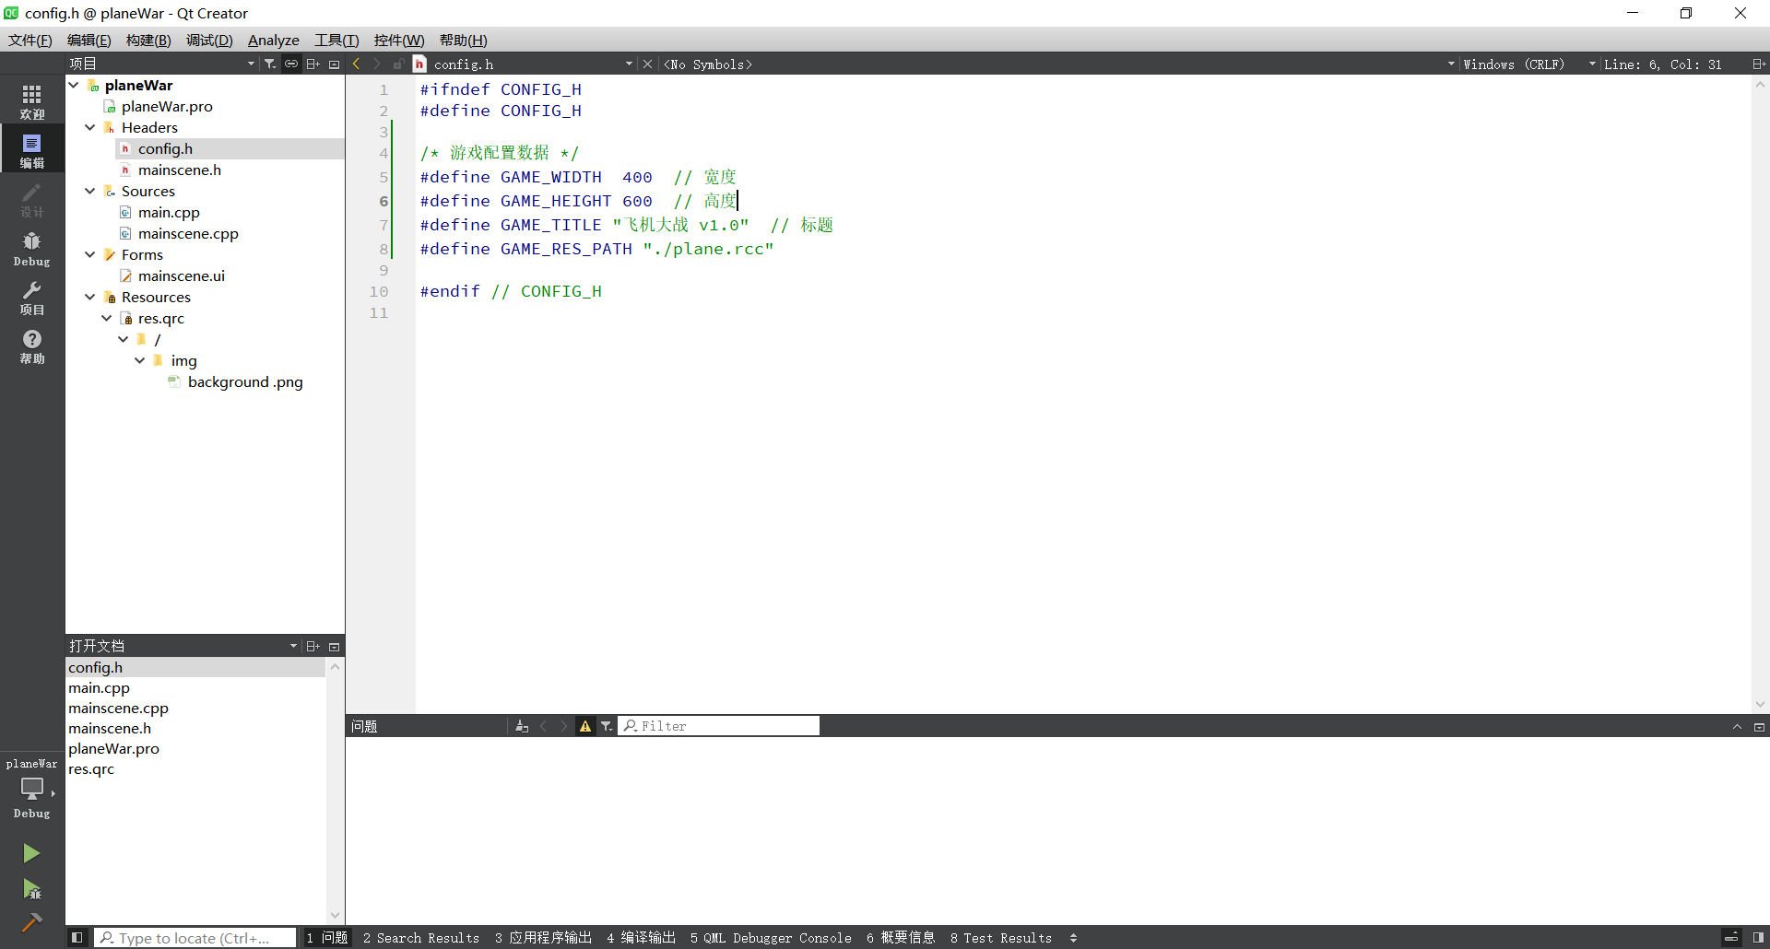Start debugging with the bug play icon
1770x949 pixels.
point(31,889)
